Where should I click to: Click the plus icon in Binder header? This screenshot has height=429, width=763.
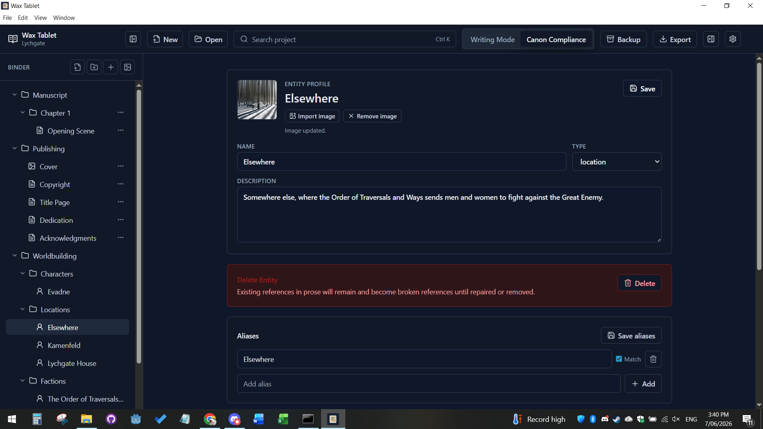(x=111, y=67)
